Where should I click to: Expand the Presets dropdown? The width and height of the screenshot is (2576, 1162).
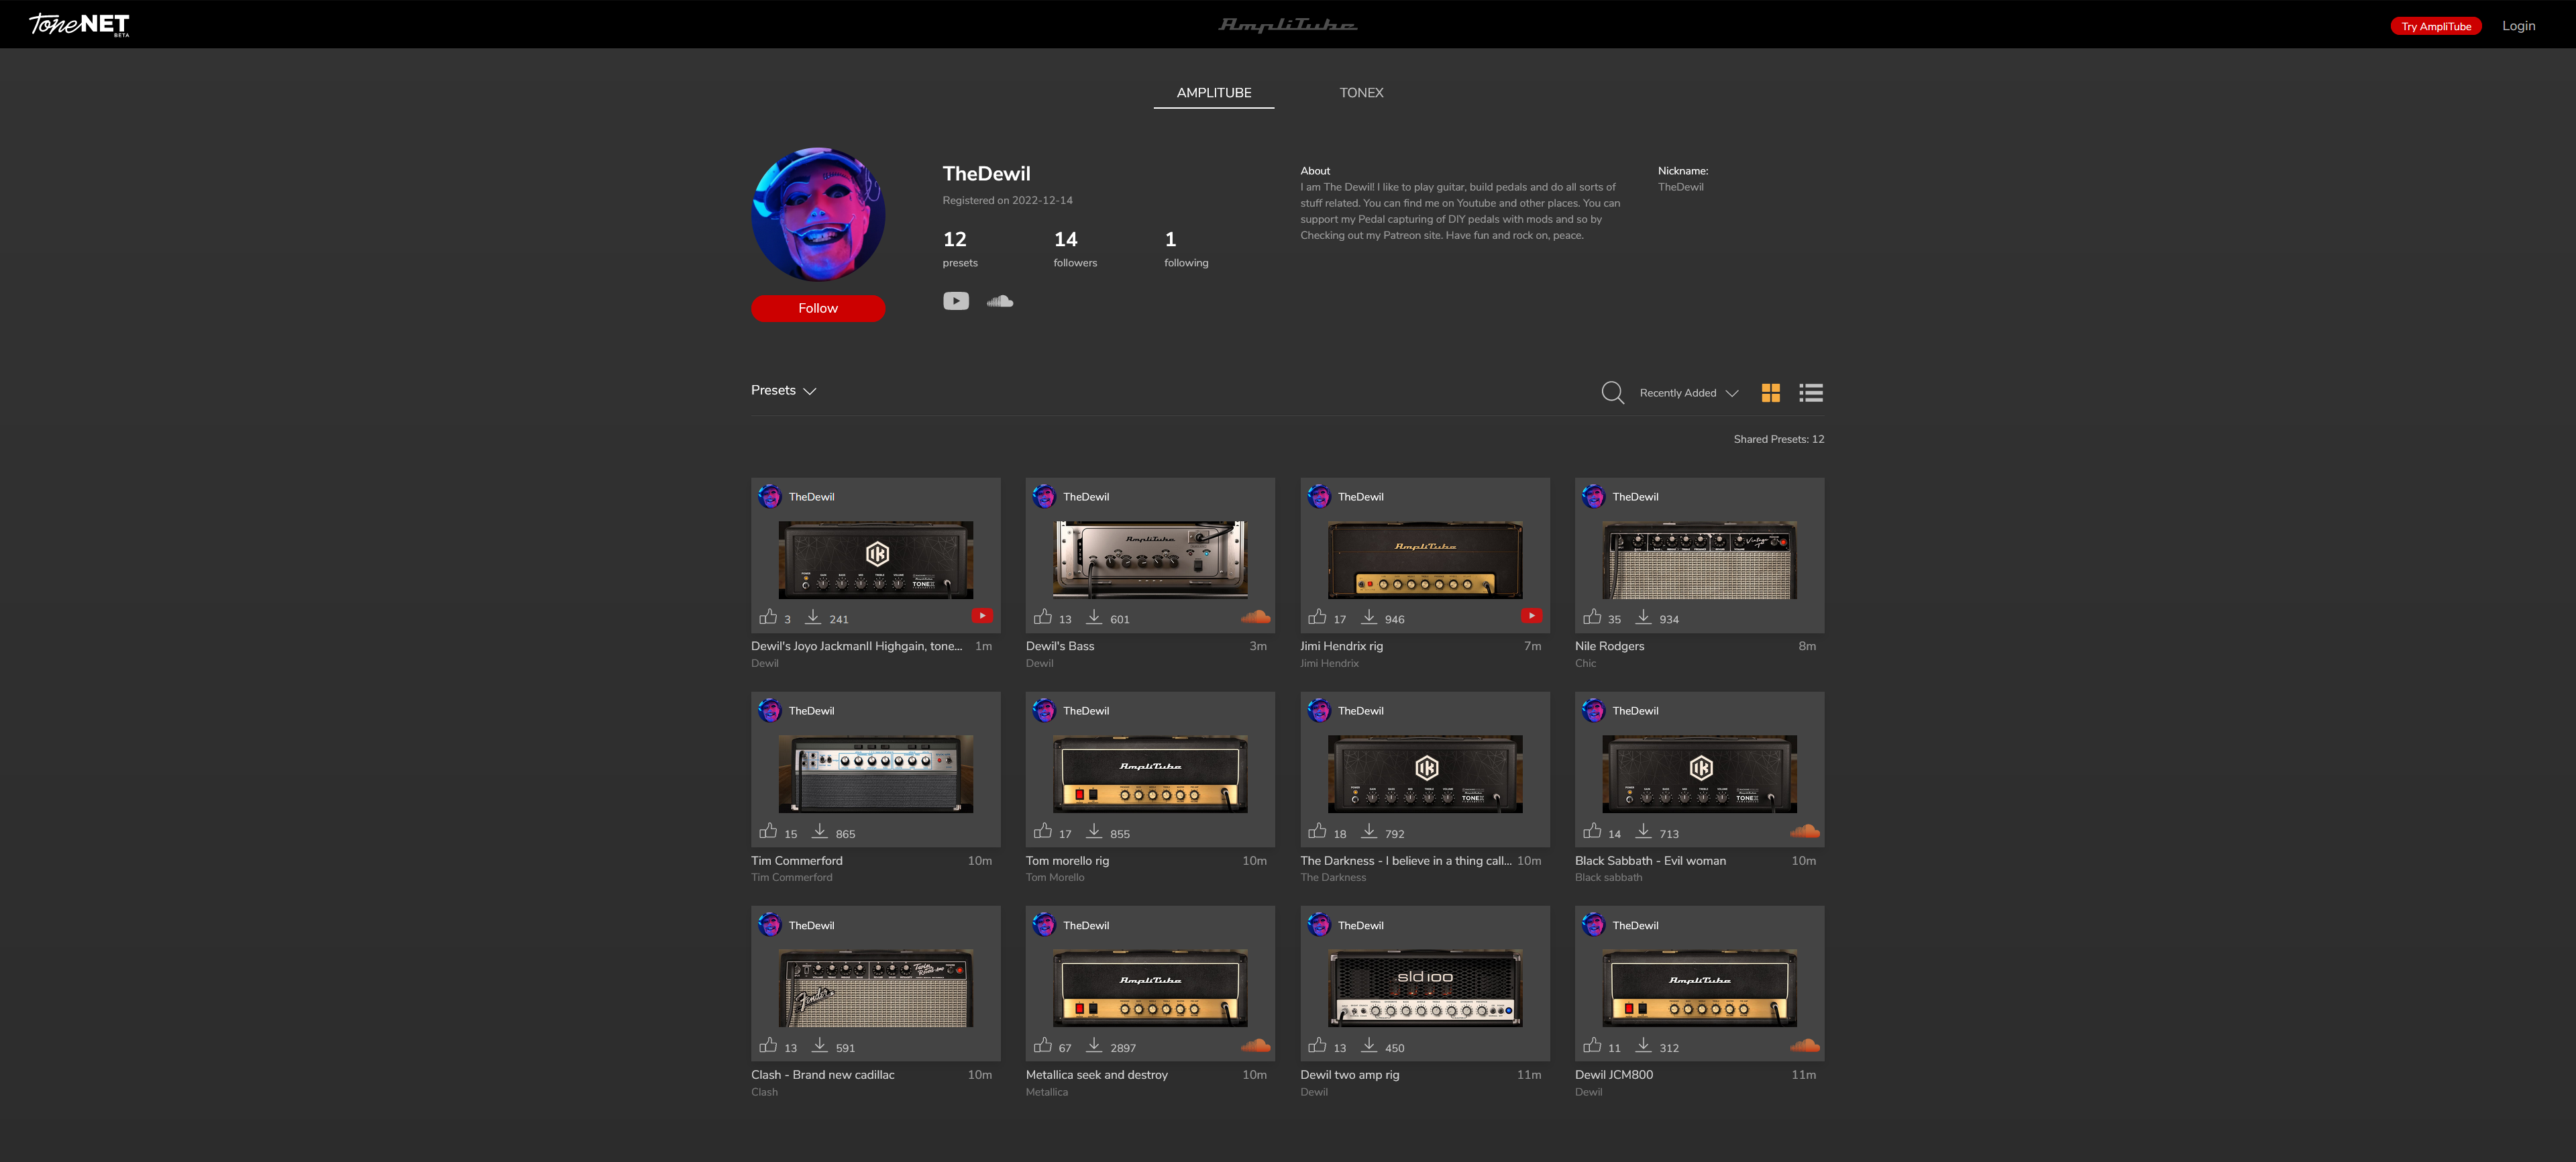point(783,390)
